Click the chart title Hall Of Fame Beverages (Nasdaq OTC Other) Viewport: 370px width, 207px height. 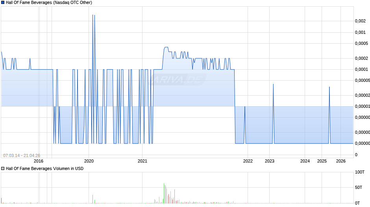[49, 3]
